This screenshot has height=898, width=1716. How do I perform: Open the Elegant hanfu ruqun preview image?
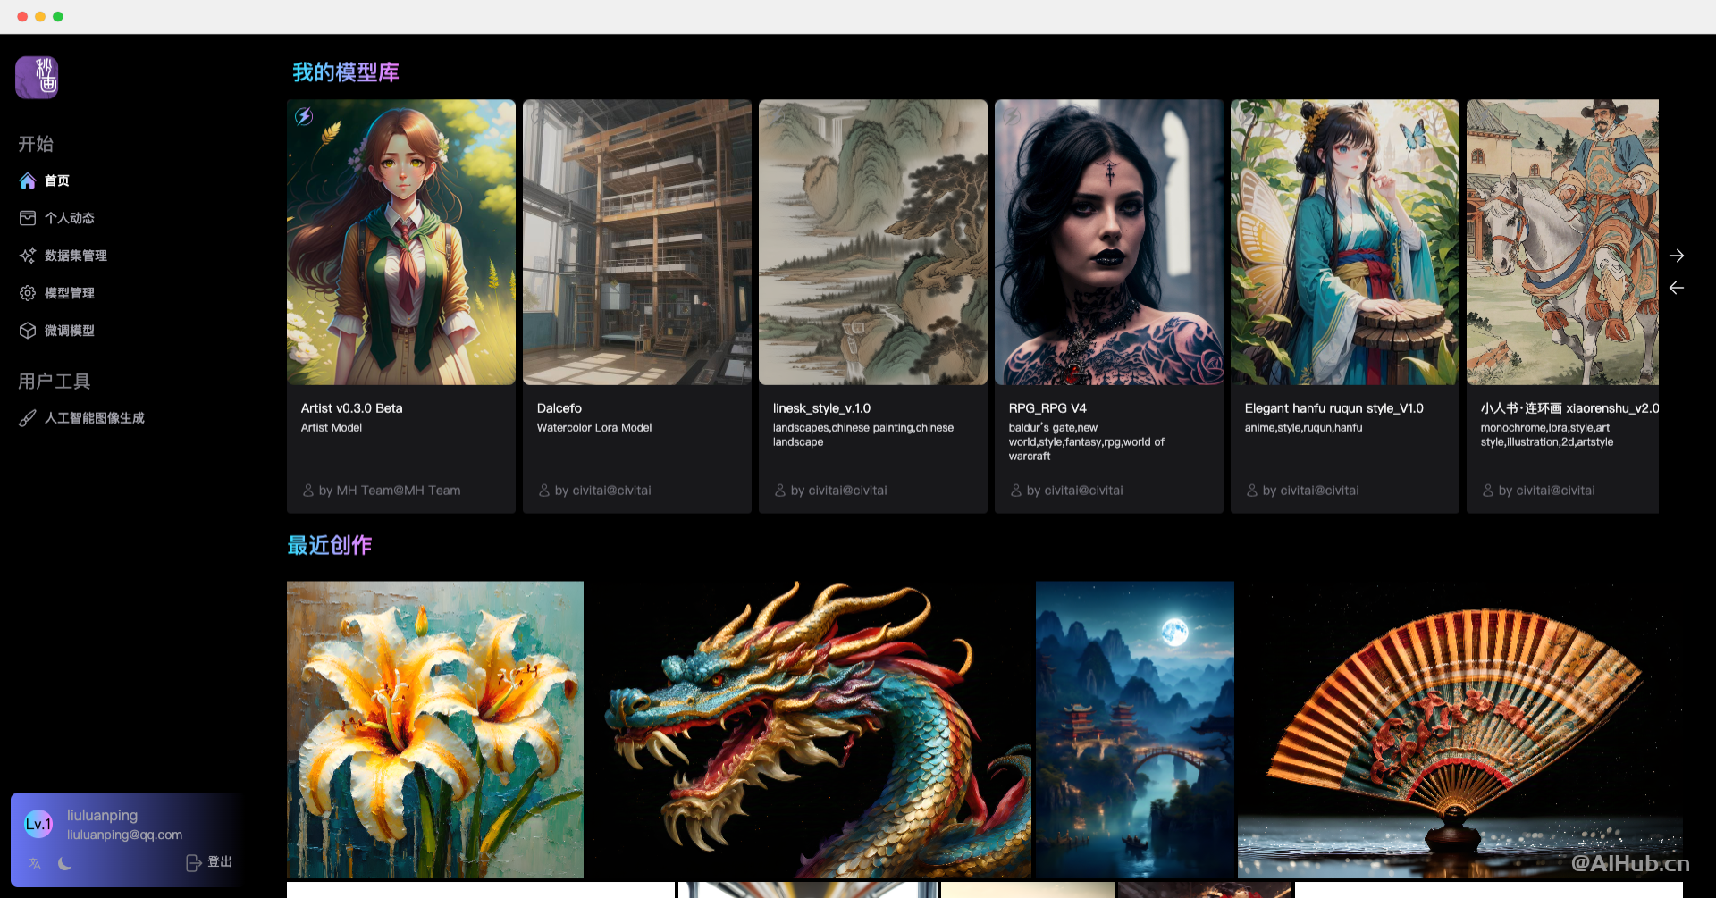pyautogui.click(x=1344, y=242)
